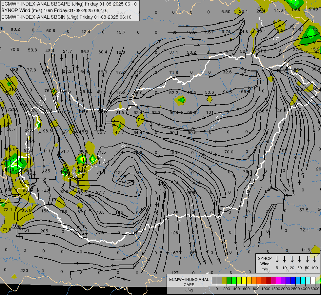The width and height of the screenshot is (321, 295).
Task: Click the 4000 tick label on CAPE scale
Action: 305,289
